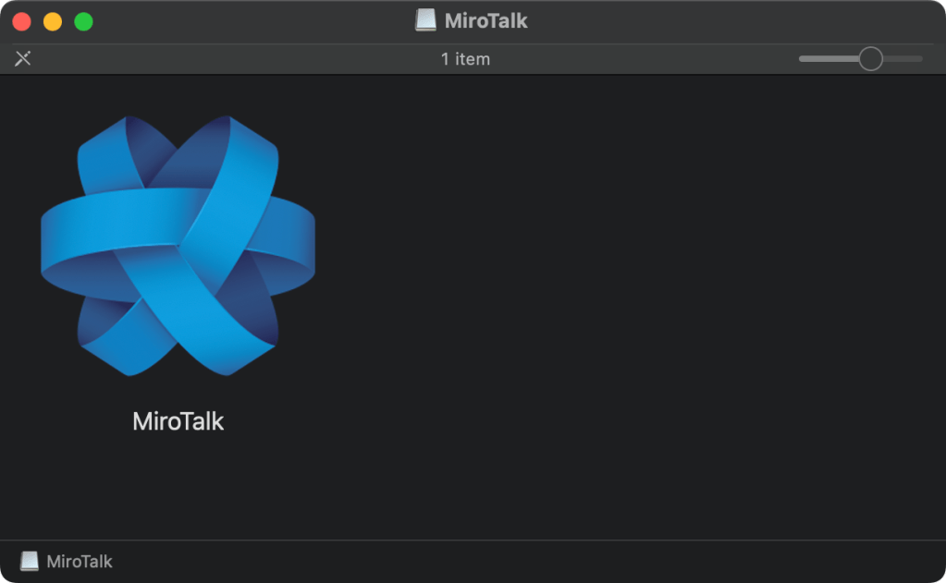Click the disk proxy icon in title bar
The height and width of the screenshot is (583, 946).
425,20
